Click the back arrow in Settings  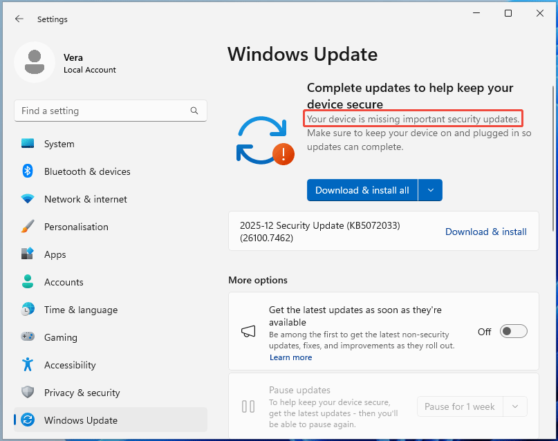pos(19,19)
